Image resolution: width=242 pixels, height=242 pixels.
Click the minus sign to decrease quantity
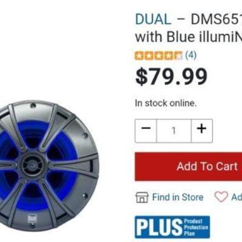pyautogui.click(x=146, y=128)
